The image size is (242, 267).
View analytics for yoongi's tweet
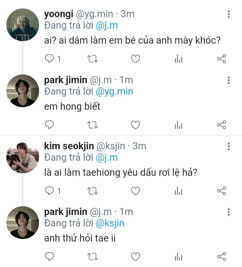pyautogui.click(x=178, y=59)
